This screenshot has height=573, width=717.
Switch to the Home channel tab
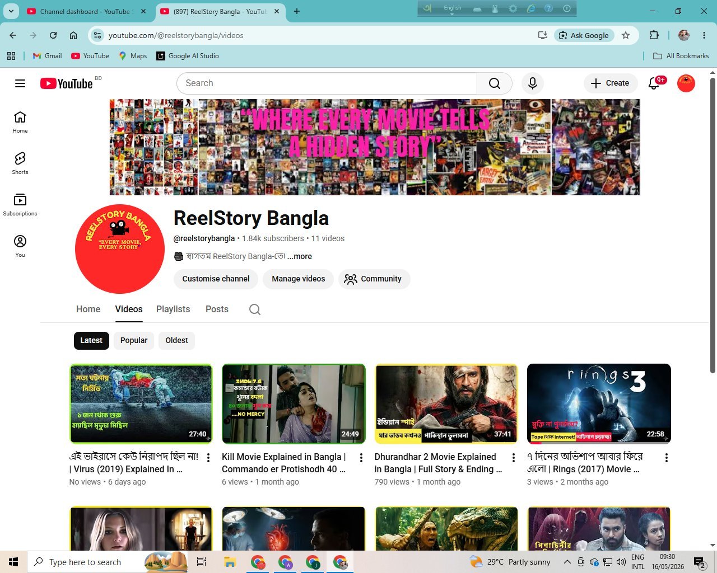[88, 309]
